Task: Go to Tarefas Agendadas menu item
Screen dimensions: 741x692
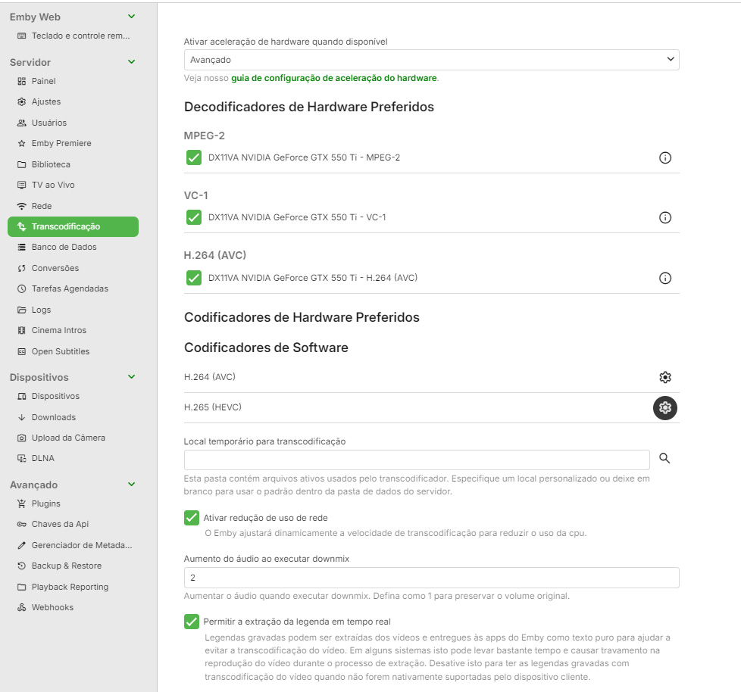Action: point(70,288)
